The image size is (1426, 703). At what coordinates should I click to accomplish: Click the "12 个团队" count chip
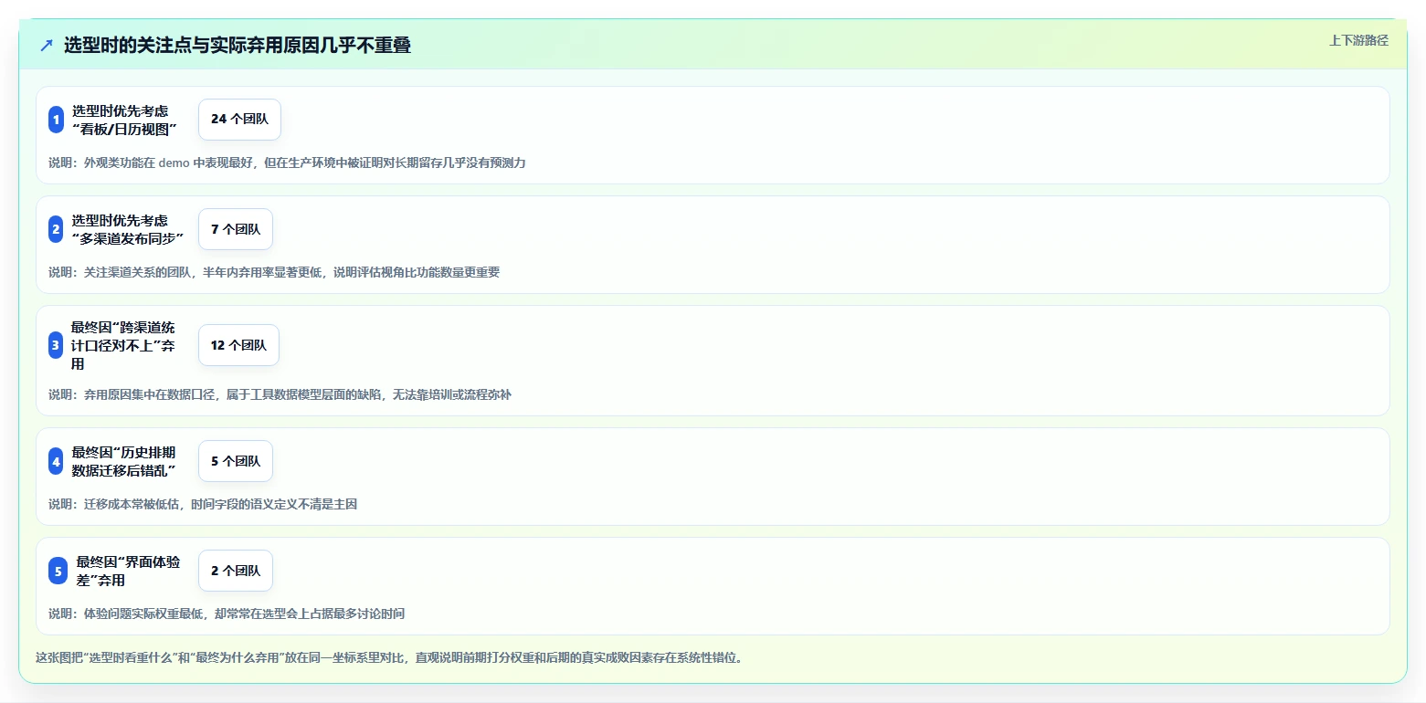point(238,345)
